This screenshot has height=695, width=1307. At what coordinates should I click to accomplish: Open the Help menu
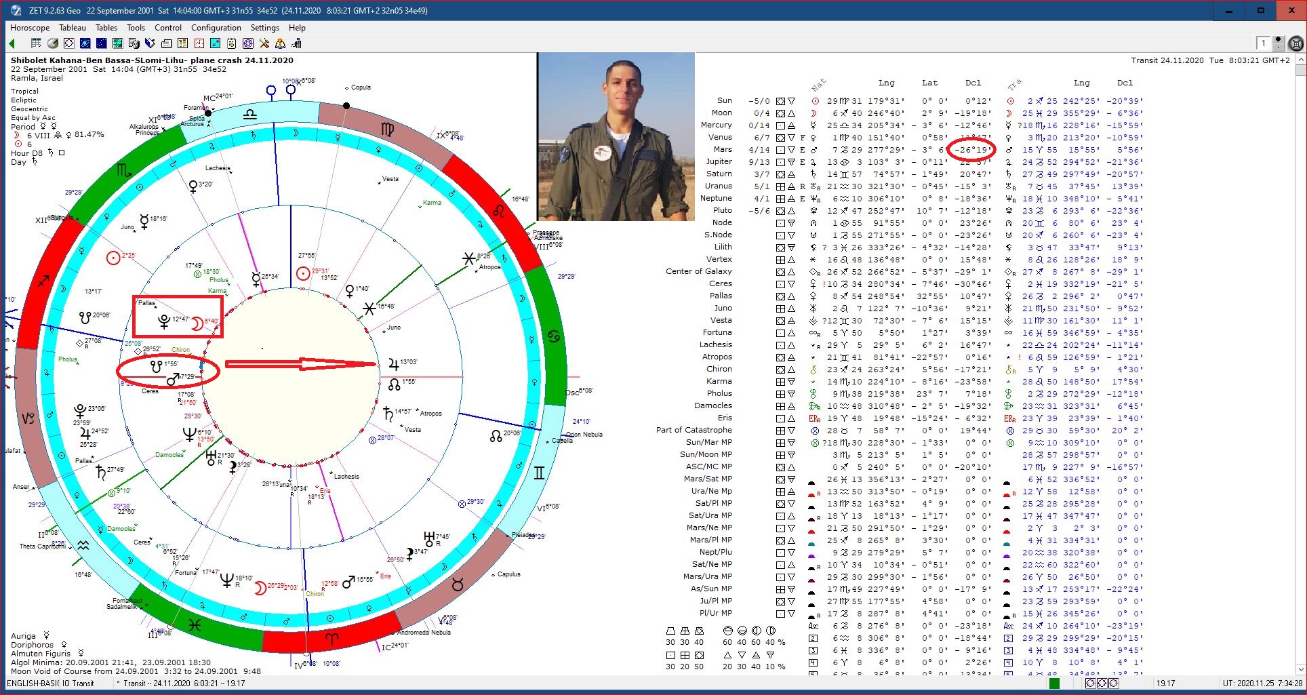point(297,28)
